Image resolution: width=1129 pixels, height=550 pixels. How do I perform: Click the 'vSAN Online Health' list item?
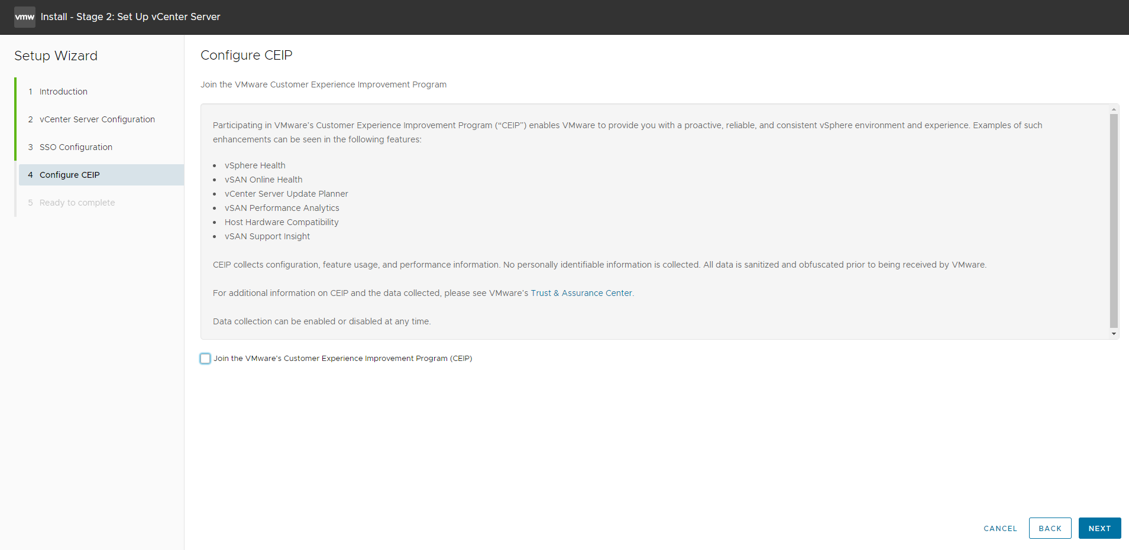coord(263,180)
